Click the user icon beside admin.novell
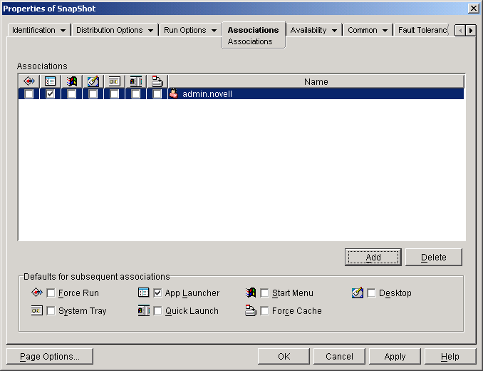483x371 pixels. click(174, 93)
